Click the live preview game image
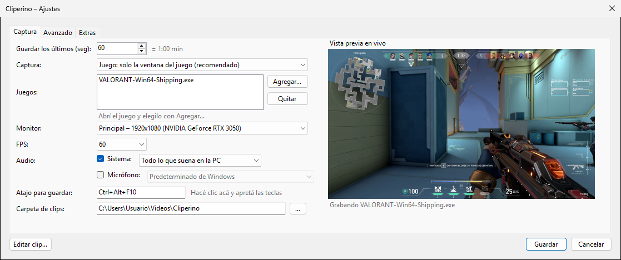The image size is (621, 260). [x=461, y=123]
